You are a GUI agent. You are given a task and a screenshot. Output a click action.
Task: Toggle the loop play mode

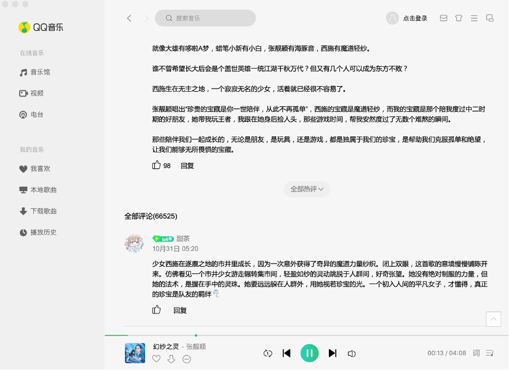pyautogui.click(x=268, y=353)
